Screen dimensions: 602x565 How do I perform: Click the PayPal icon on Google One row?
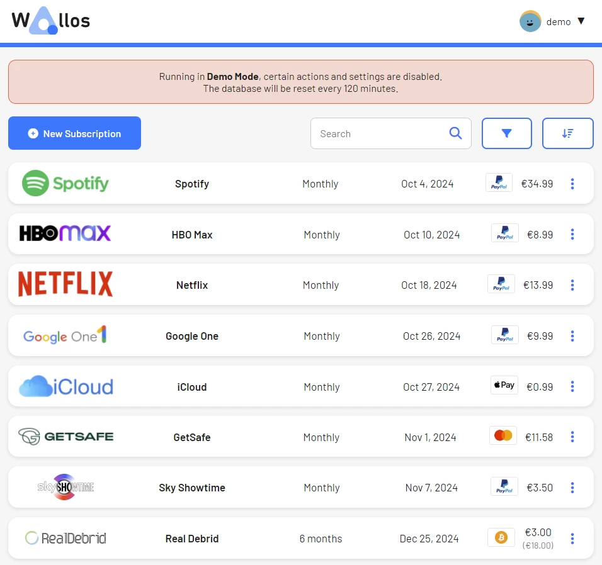[x=504, y=335]
